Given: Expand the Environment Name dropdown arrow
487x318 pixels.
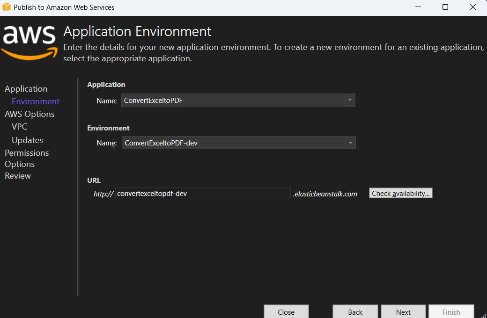Looking at the screenshot, I should click(x=350, y=143).
